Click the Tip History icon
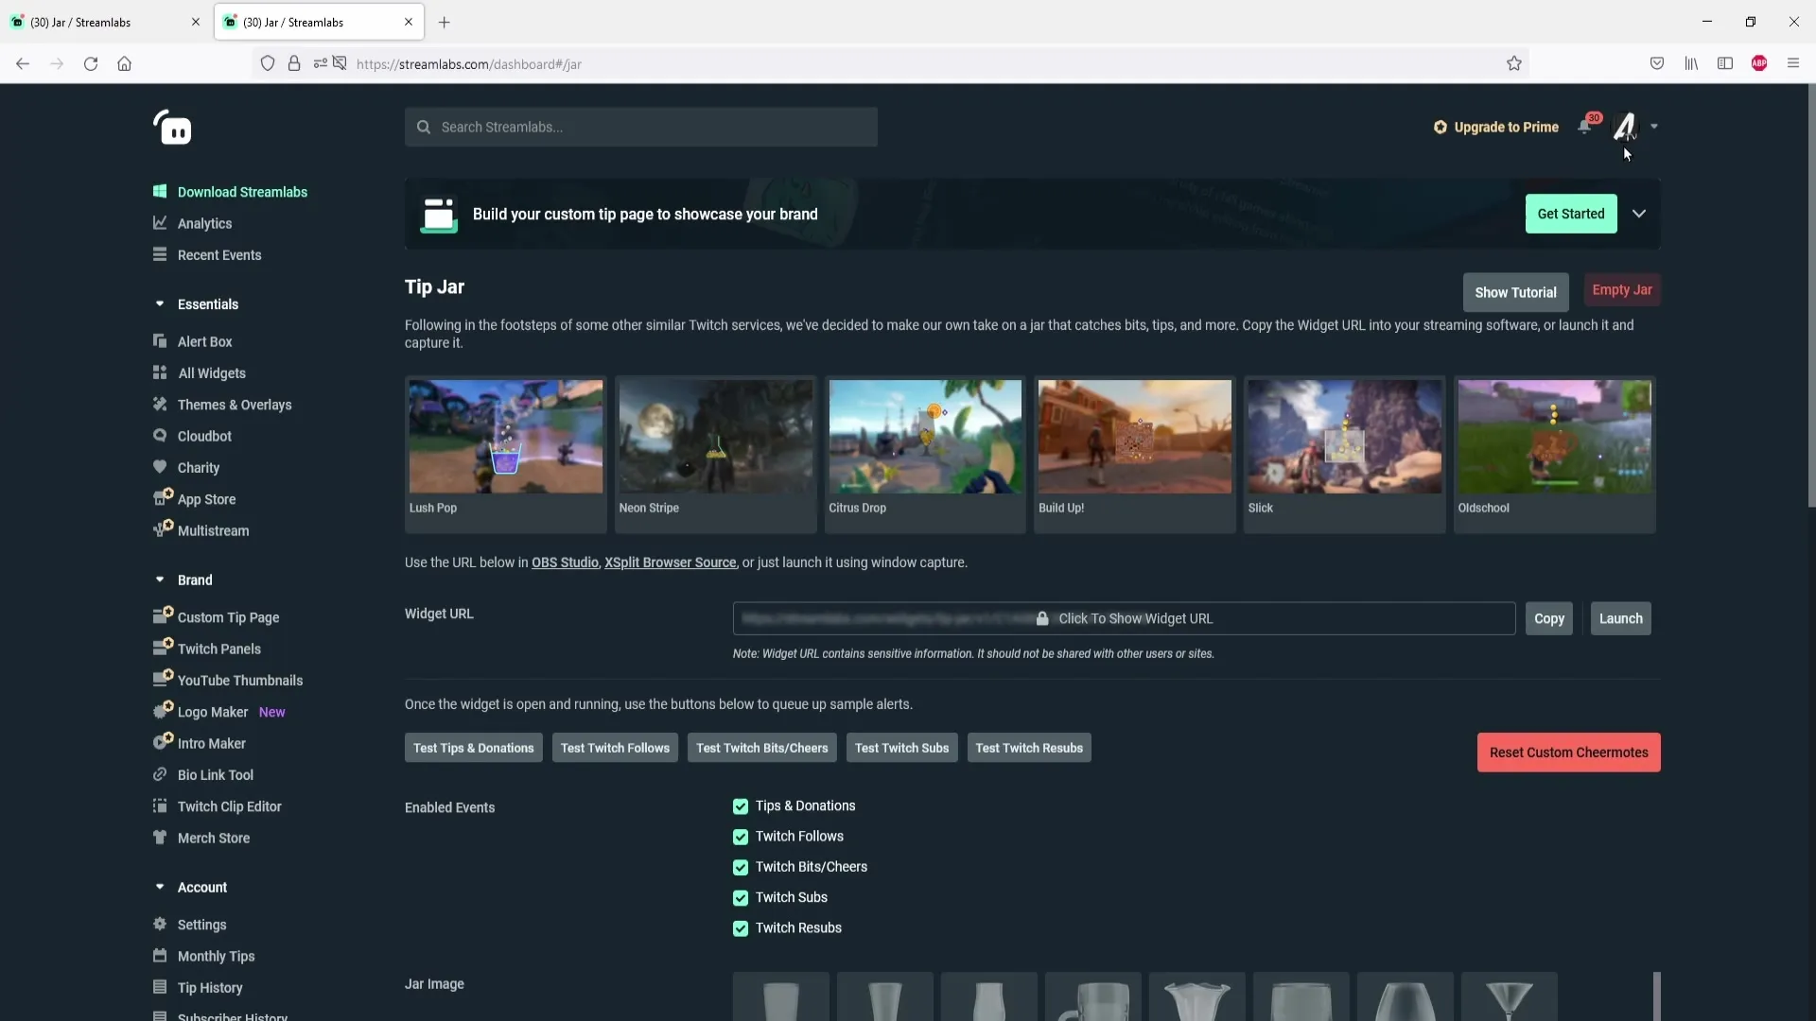The image size is (1816, 1021). click(160, 987)
